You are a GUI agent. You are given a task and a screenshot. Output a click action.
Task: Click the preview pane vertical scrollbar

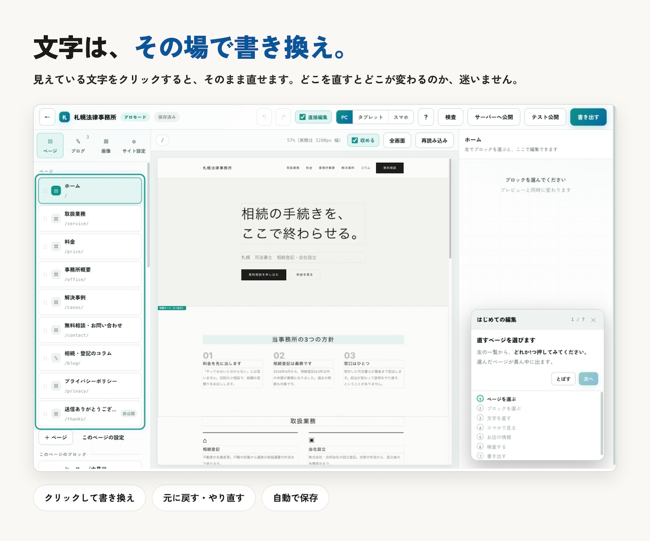[x=451, y=209]
